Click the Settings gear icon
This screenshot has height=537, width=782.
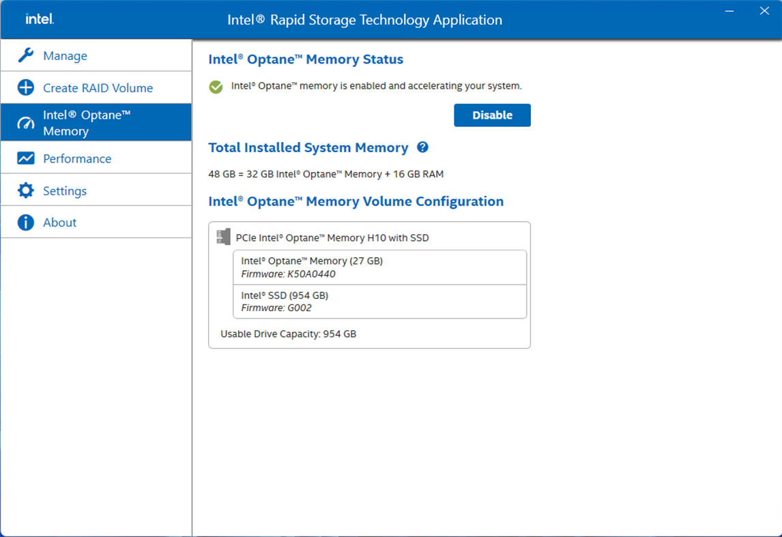pyautogui.click(x=25, y=190)
